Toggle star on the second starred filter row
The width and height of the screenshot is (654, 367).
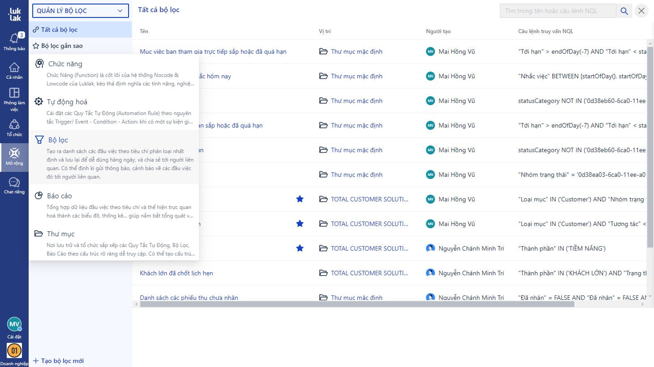click(x=300, y=224)
